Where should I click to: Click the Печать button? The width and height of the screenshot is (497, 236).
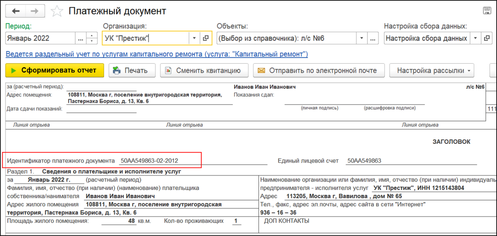point(132,70)
